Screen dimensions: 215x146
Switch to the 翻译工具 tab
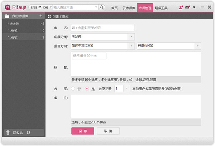[x=161, y=8]
